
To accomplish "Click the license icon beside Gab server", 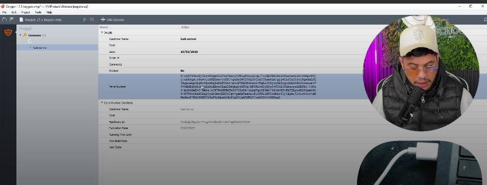I will pos(30,48).
